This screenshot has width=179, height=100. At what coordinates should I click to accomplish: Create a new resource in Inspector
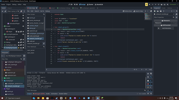click(155, 11)
